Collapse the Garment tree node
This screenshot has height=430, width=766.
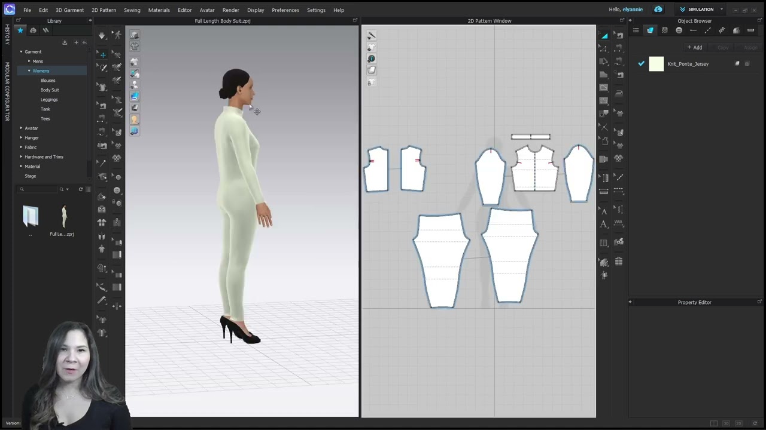pyautogui.click(x=21, y=52)
